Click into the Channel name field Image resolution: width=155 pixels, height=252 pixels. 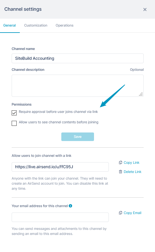[x=78, y=58]
